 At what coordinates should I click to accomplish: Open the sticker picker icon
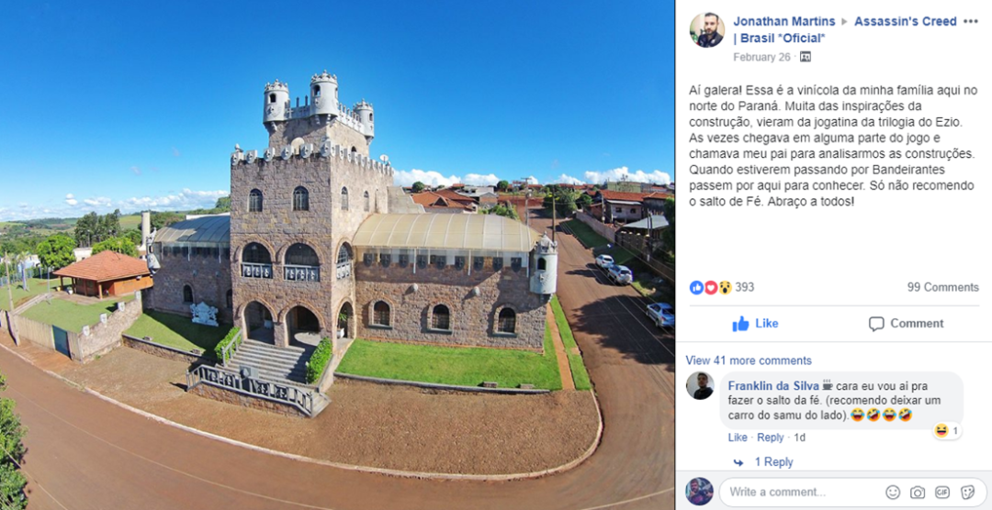coord(967,493)
